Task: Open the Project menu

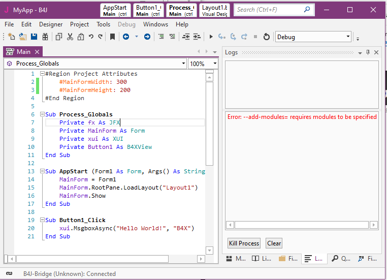Action: (79, 24)
